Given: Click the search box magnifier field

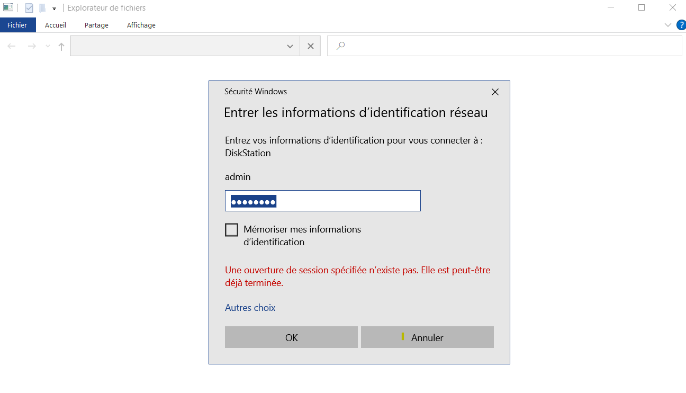Looking at the screenshot, I should (504, 46).
